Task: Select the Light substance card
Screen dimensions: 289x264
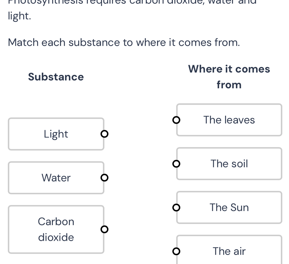Action: point(56,134)
